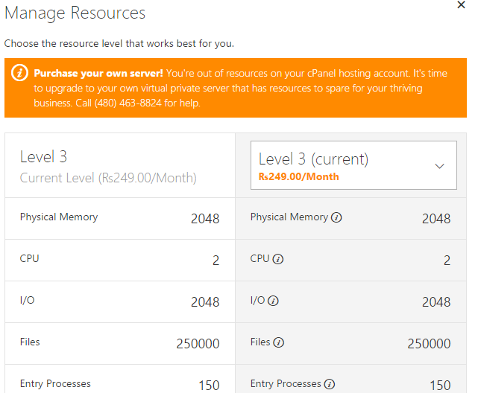This screenshot has height=393, width=478.
Task: Click the Manage Resources heading
Action: pyautogui.click(x=75, y=13)
